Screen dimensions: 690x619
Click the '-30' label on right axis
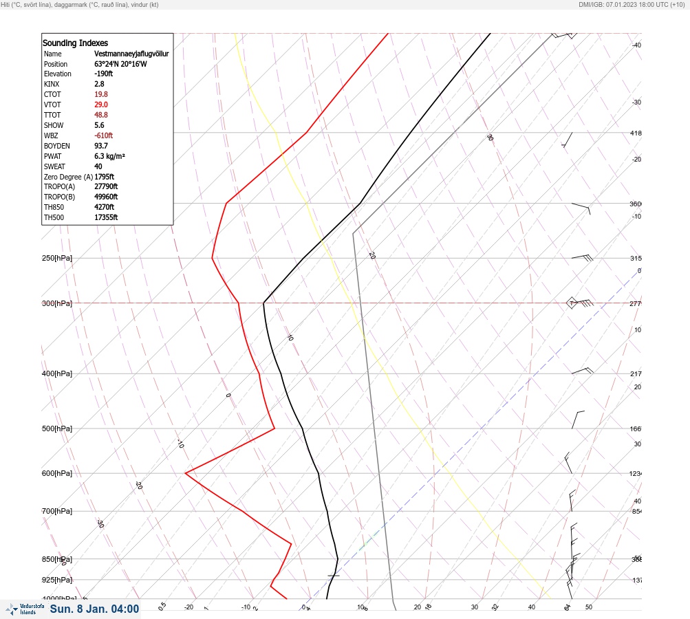(x=637, y=102)
